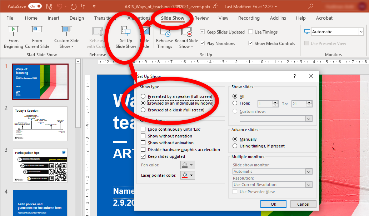The image size is (369, 216).
Task: Open the Review ribbon tab
Action: (201, 18)
